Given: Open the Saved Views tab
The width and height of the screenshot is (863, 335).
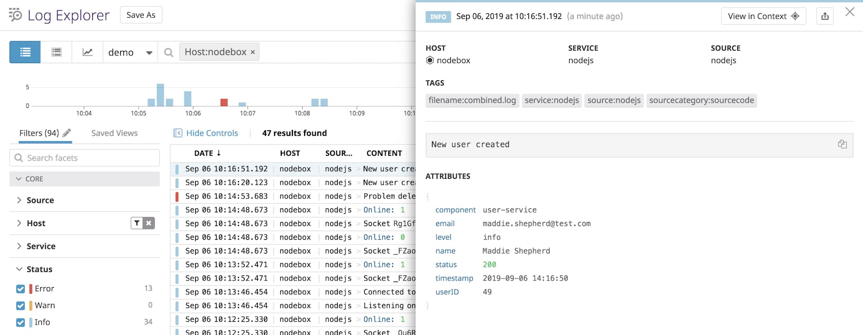Looking at the screenshot, I should coord(114,133).
